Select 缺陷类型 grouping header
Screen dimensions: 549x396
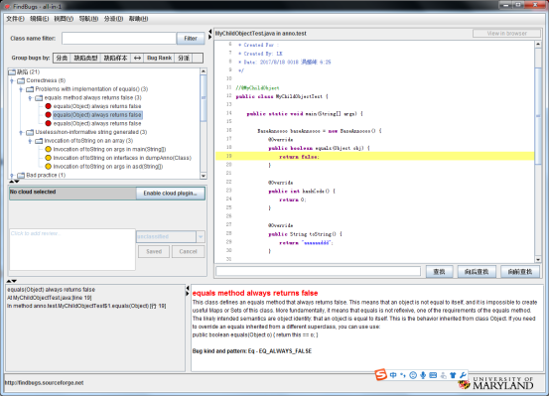point(85,58)
